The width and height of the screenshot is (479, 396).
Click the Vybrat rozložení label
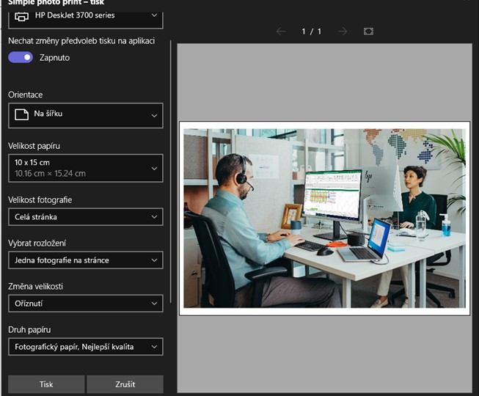[x=37, y=243]
